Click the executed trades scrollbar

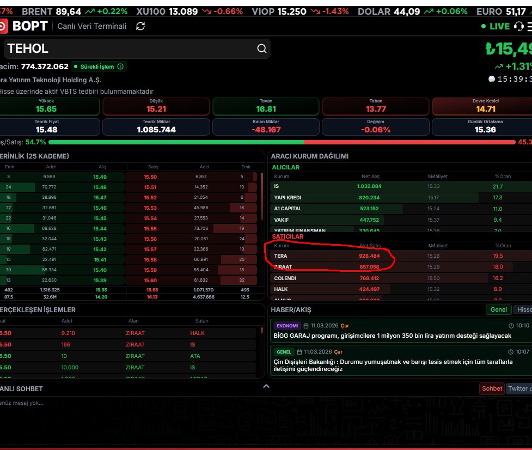[x=261, y=330]
